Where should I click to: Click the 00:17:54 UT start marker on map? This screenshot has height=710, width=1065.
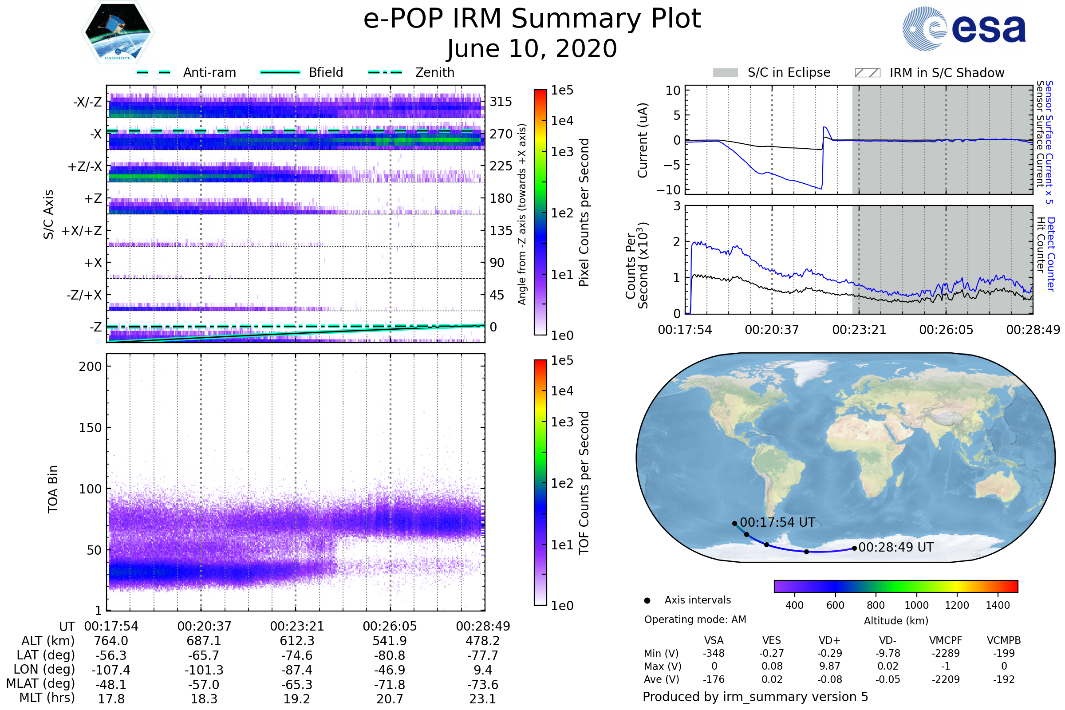(x=734, y=524)
